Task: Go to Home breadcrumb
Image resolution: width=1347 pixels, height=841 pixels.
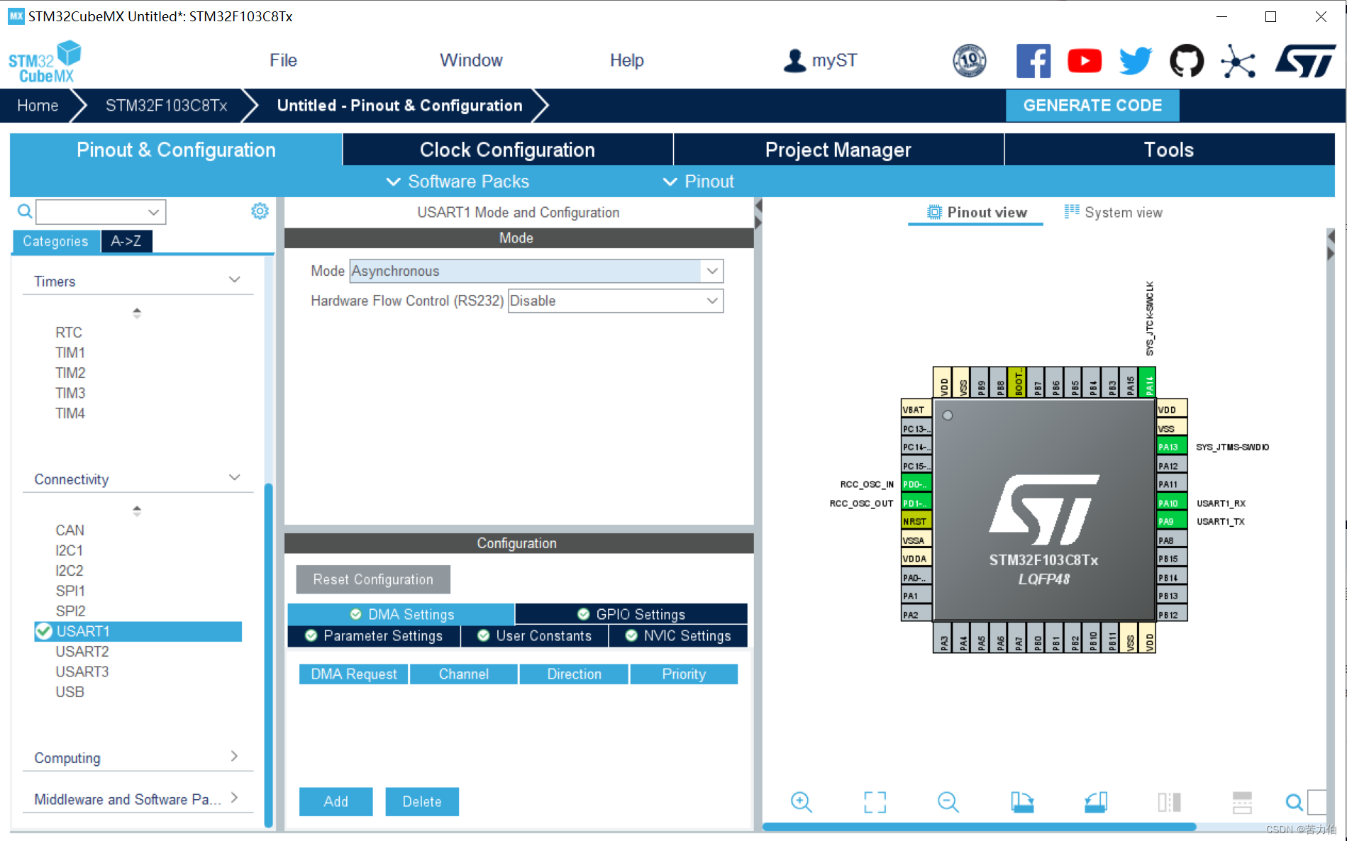Action: pyautogui.click(x=38, y=106)
